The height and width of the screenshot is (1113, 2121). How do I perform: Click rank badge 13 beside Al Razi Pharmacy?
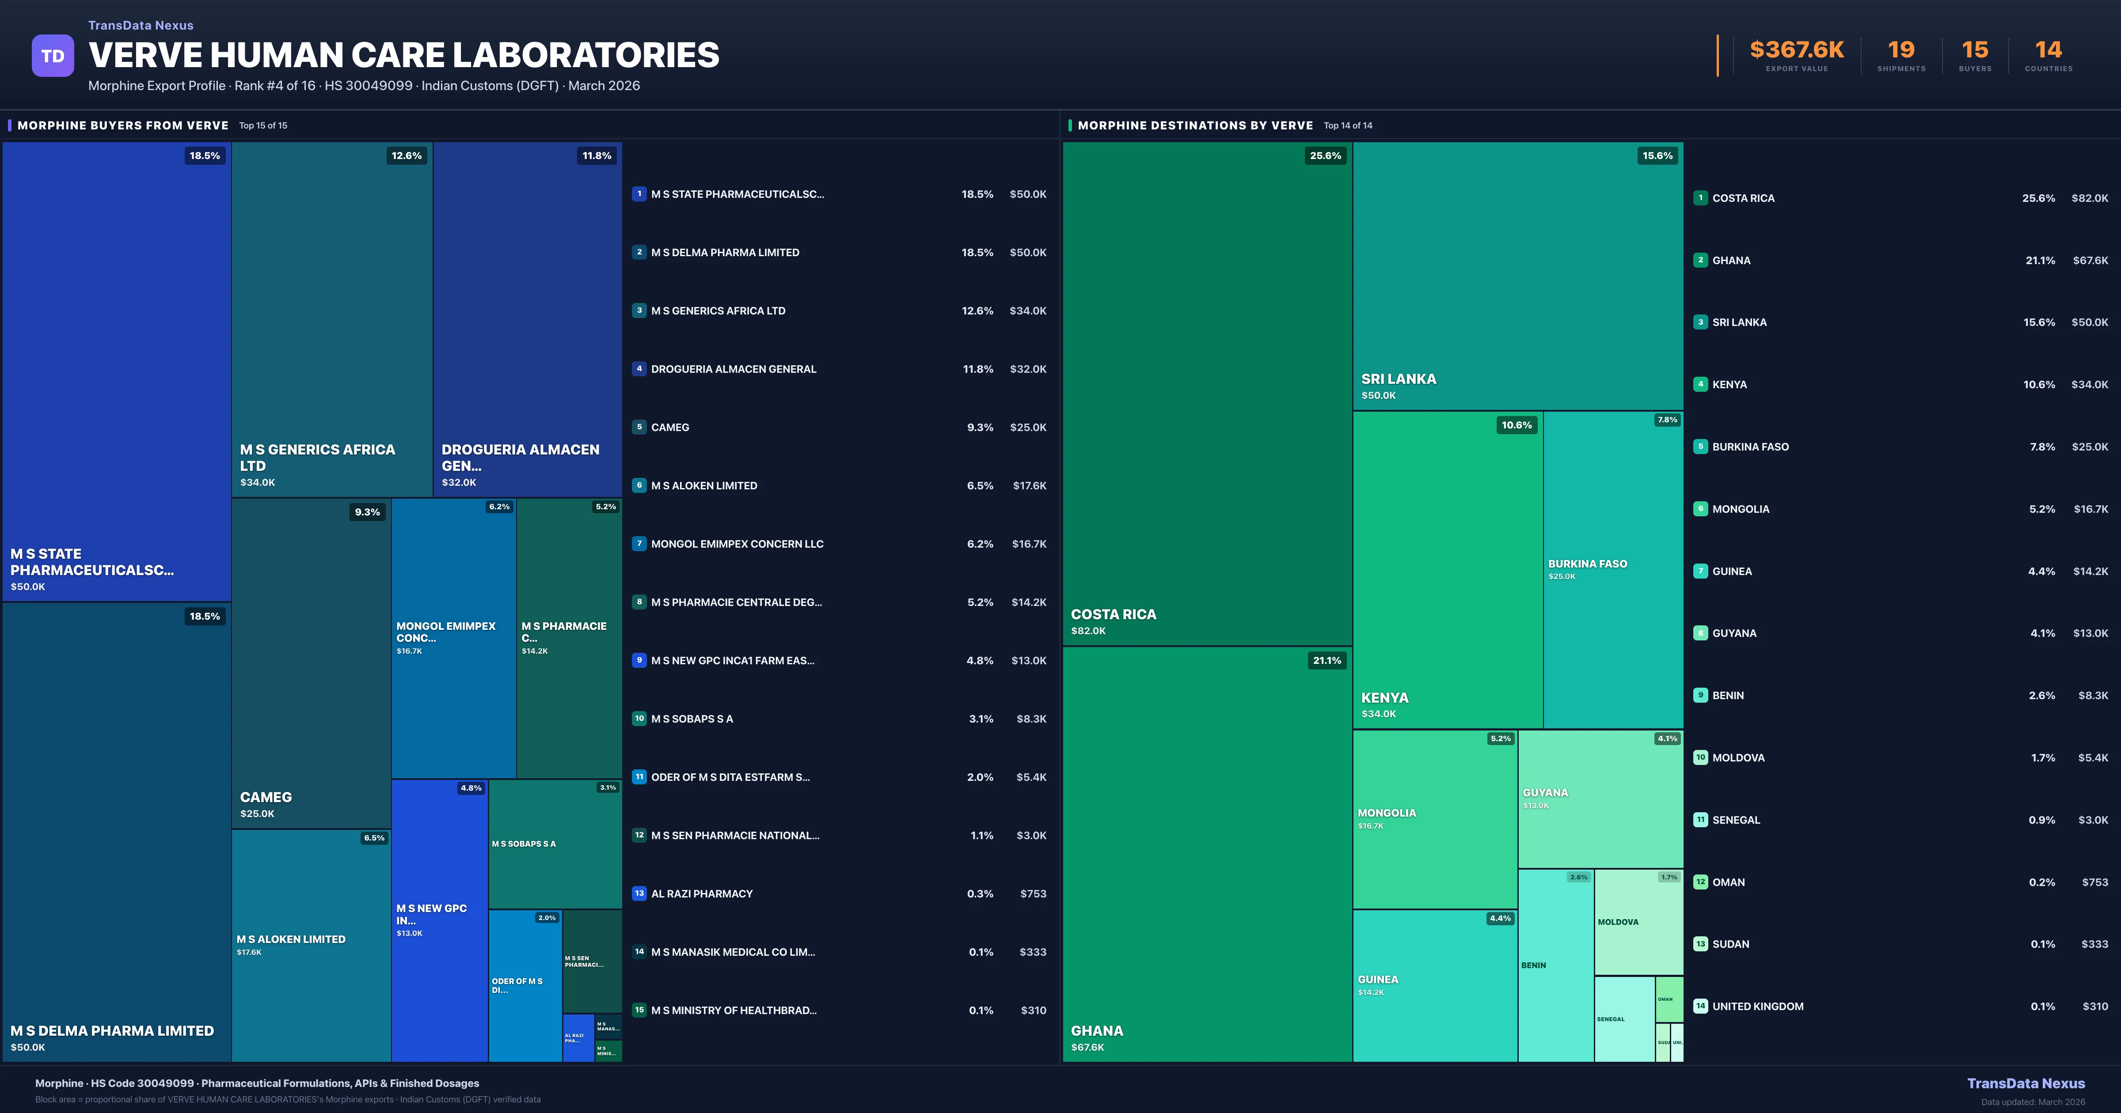[x=639, y=893]
